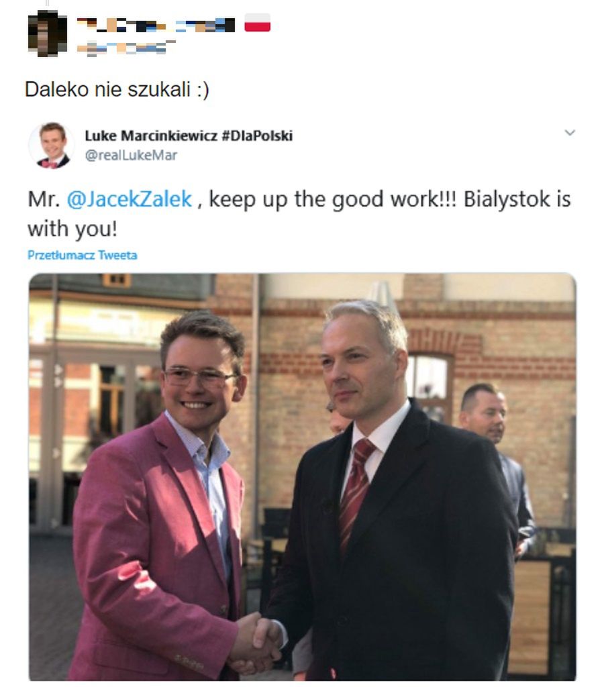604x687 pixels.
Task: Click the handshake in the attached photo
Action: [x=258, y=642]
